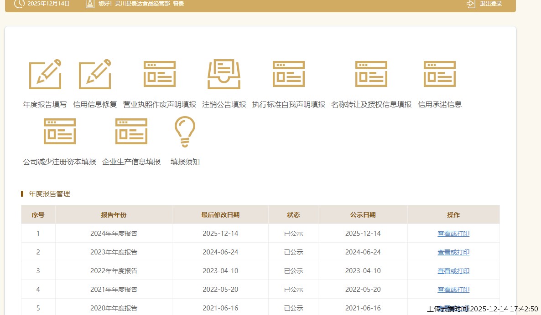Click 查看或打印 for 2022年度报告
Viewport: 541px width, 315px height.
pyautogui.click(x=453, y=271)
